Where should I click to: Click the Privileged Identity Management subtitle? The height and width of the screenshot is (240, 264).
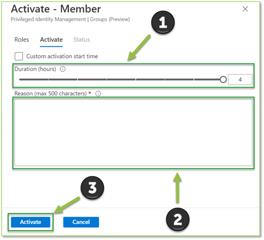70,19
